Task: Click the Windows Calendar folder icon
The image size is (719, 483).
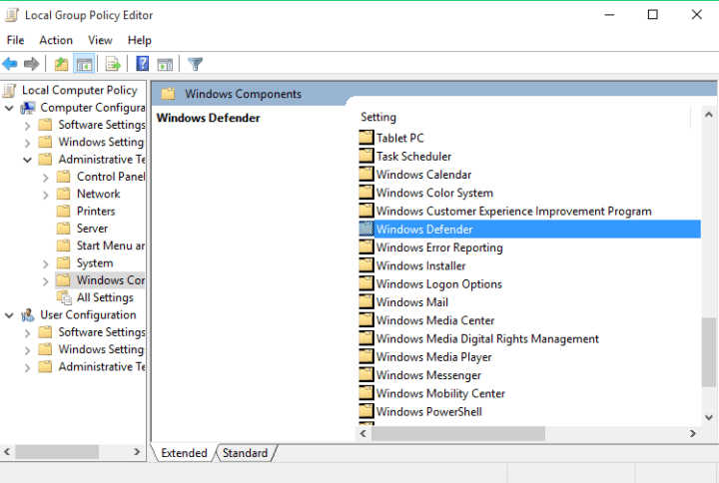Action: (x=365, y=174)
